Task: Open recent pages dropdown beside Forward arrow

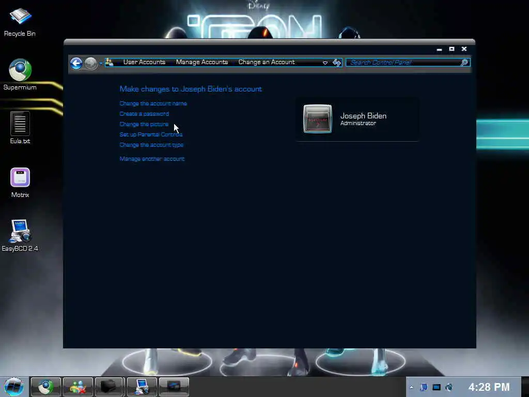Action: tap(101, 64)
